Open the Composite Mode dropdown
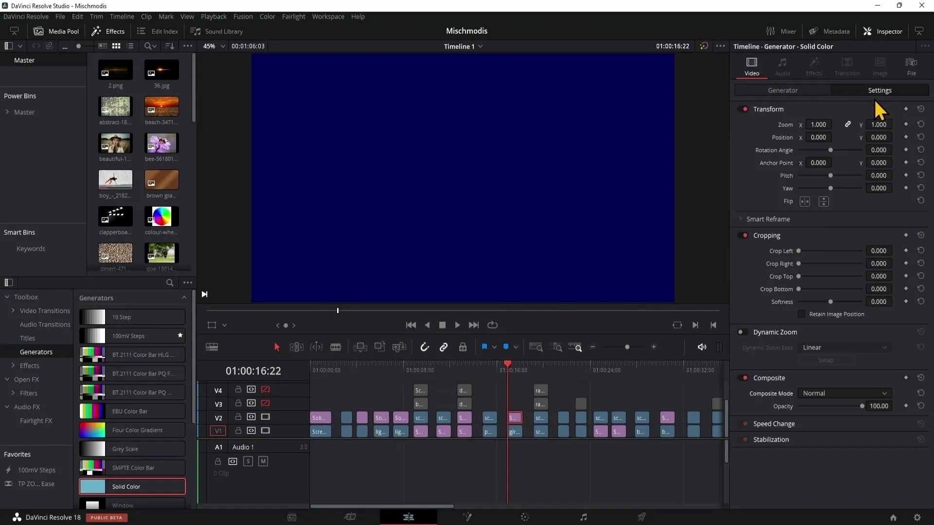The image size is (934, 525). click(844, 393)
